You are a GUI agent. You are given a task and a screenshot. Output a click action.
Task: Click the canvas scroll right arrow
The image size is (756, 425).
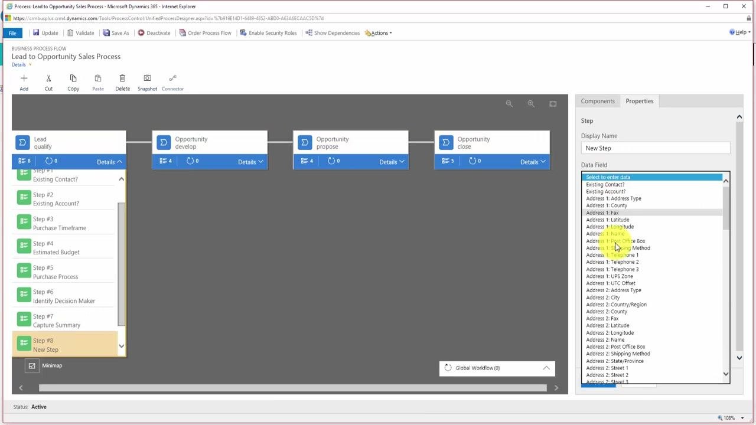[556, 388]
